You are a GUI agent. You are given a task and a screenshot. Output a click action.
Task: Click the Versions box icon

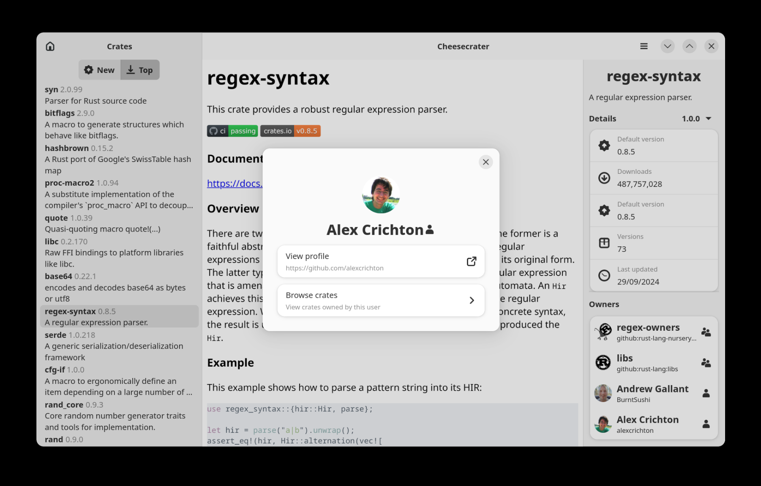604,243
